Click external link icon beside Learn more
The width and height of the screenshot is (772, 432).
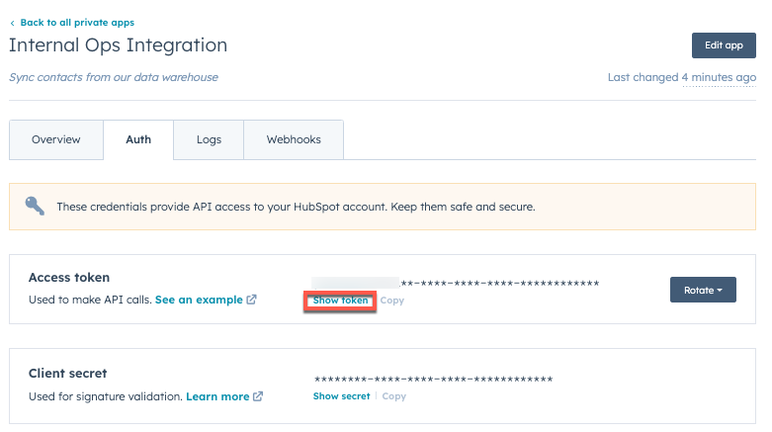258,396
